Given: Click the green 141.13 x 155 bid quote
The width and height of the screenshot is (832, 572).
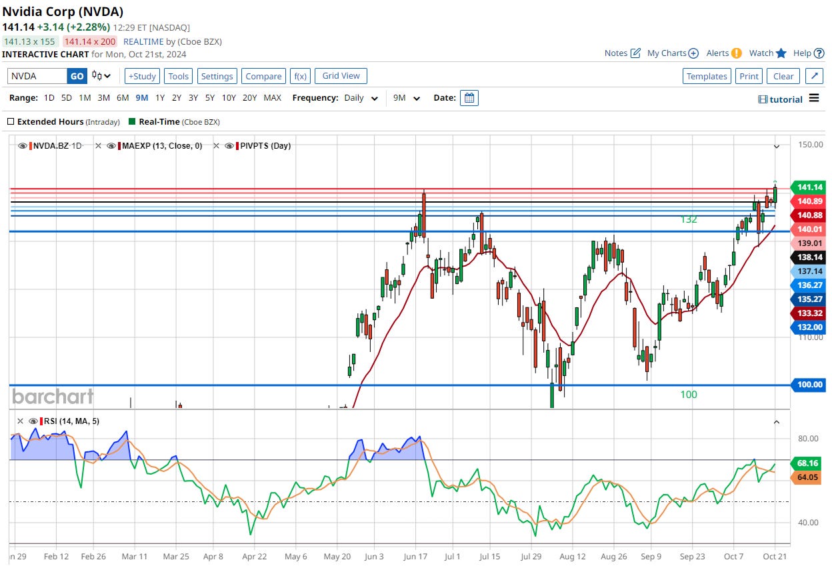Looking at the screenshot, I should [29, 41].
